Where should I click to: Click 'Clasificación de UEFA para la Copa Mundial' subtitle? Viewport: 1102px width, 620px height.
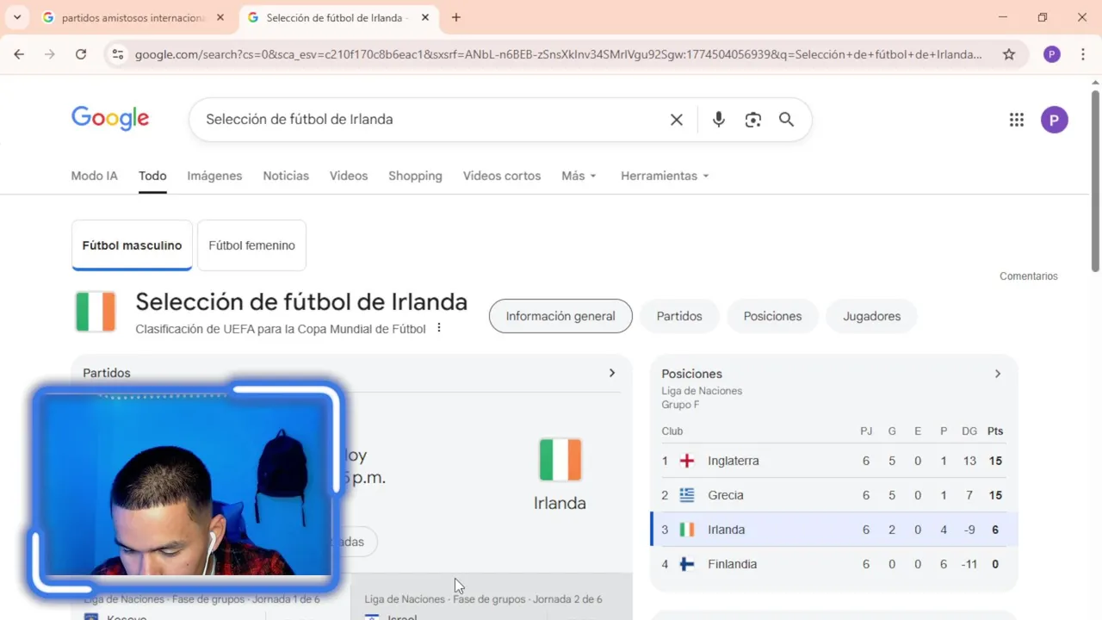click(281, 329)
